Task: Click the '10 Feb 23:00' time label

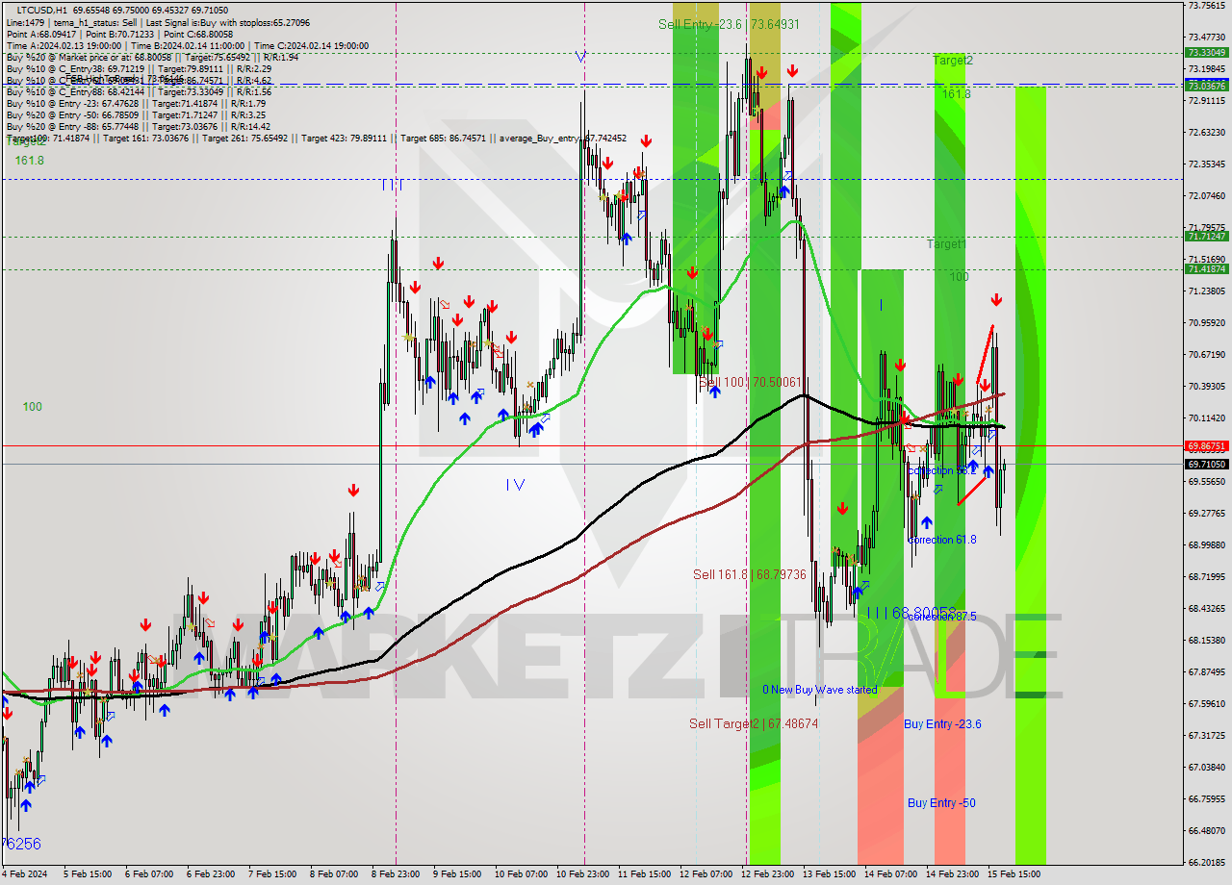Action: coord(584,874)
